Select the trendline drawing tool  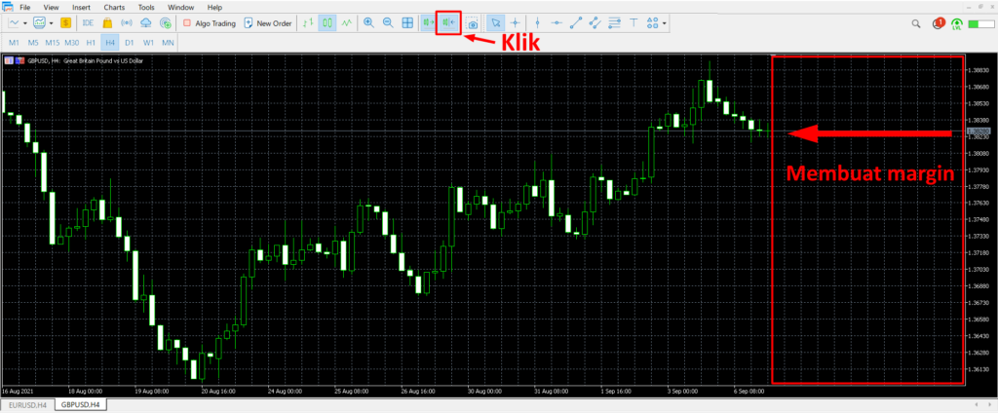coord(576,23)
